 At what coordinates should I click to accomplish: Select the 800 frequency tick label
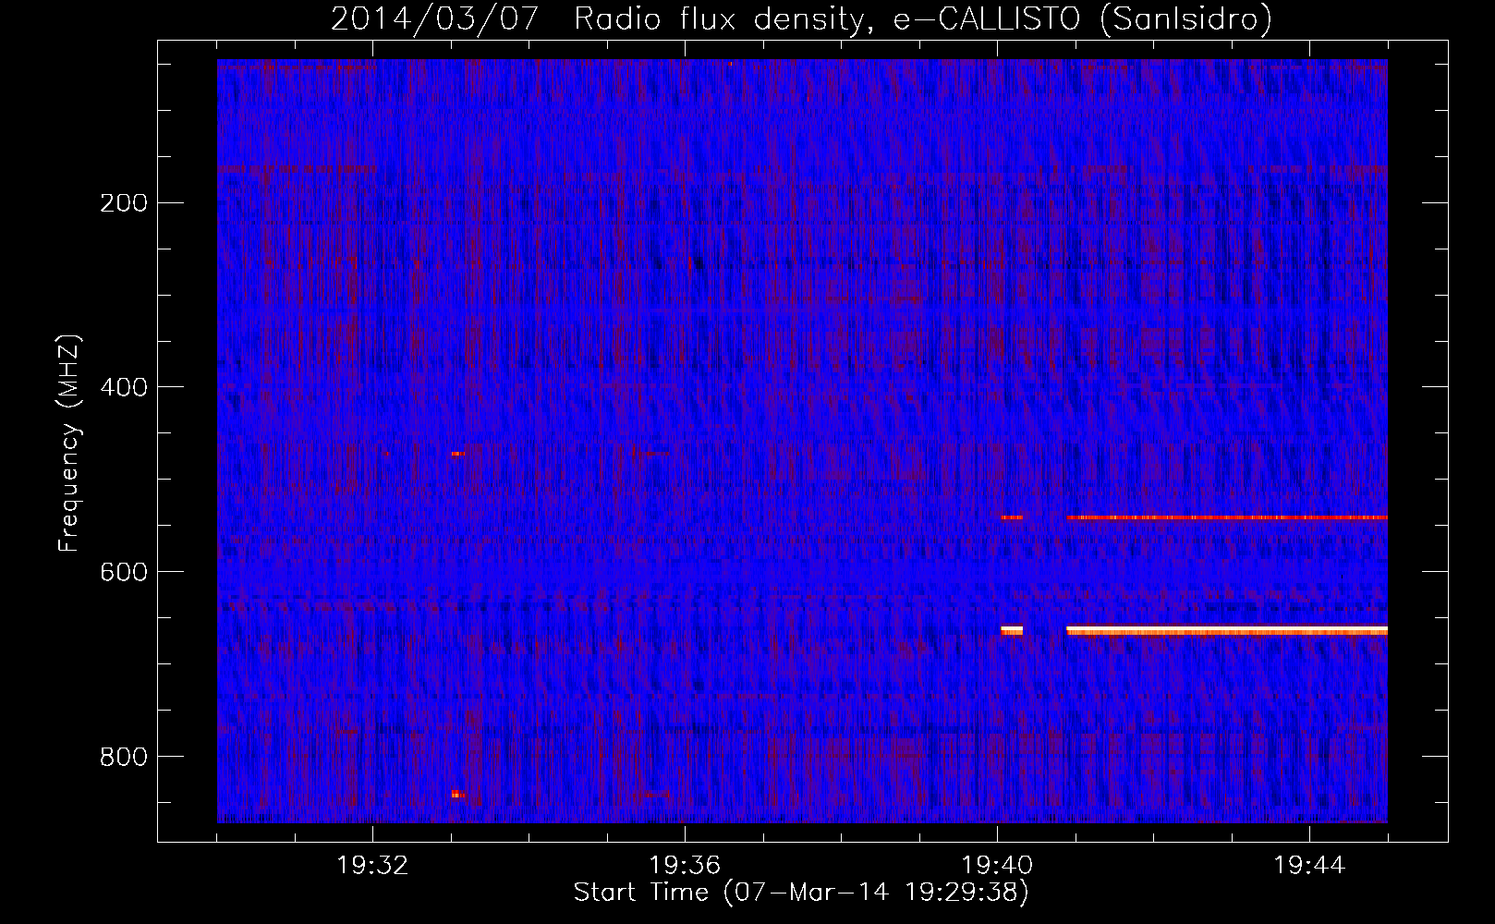(x=124, y=757)
